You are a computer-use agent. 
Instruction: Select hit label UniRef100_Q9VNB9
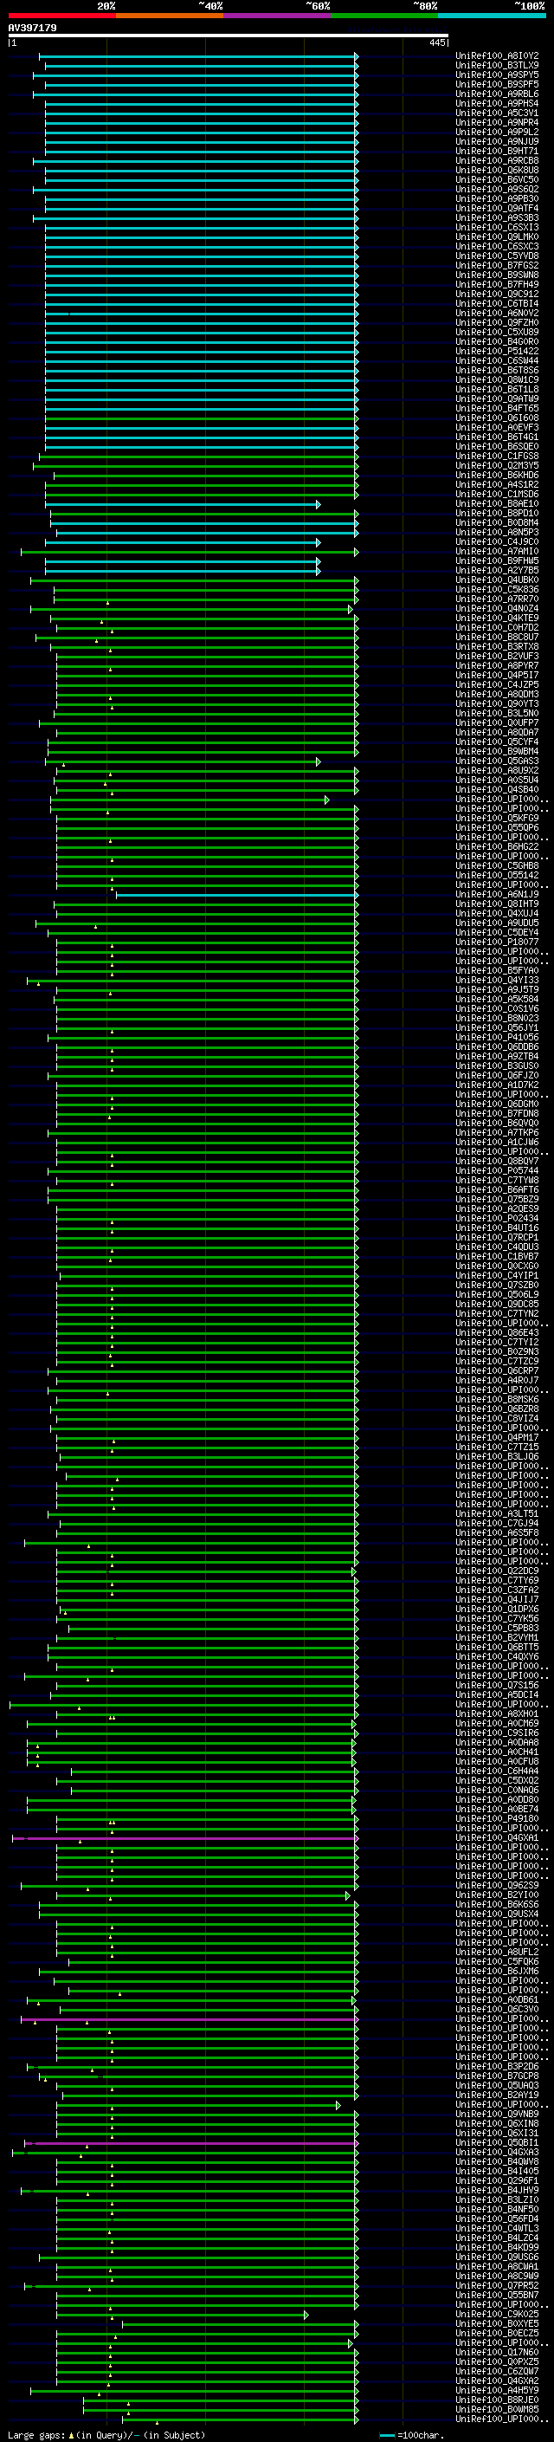tap(496, 2115)
